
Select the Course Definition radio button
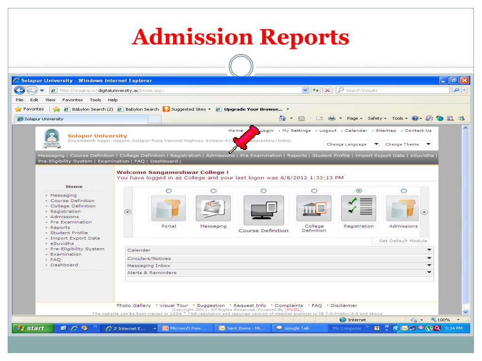264,191
